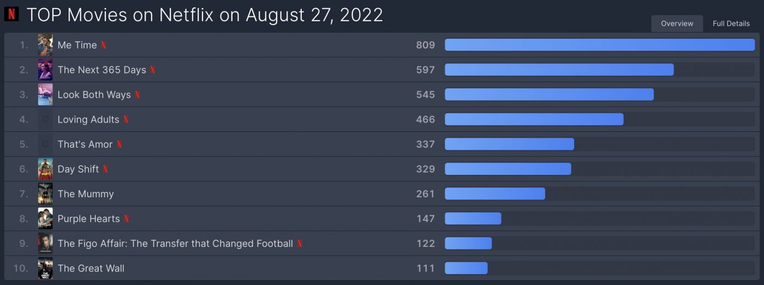The height and width of the screenshot is (285, 764).
Task: Click the 147 score value for Purple Hearts
Action: click(x=425, y=219)
